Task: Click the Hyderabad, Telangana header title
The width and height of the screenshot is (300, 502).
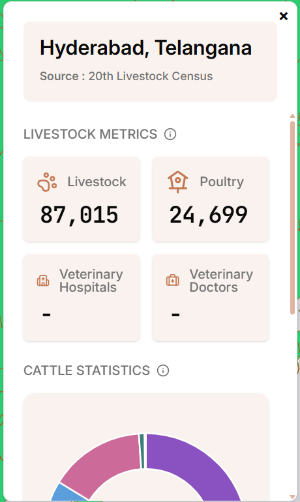Action: point(146,48)
